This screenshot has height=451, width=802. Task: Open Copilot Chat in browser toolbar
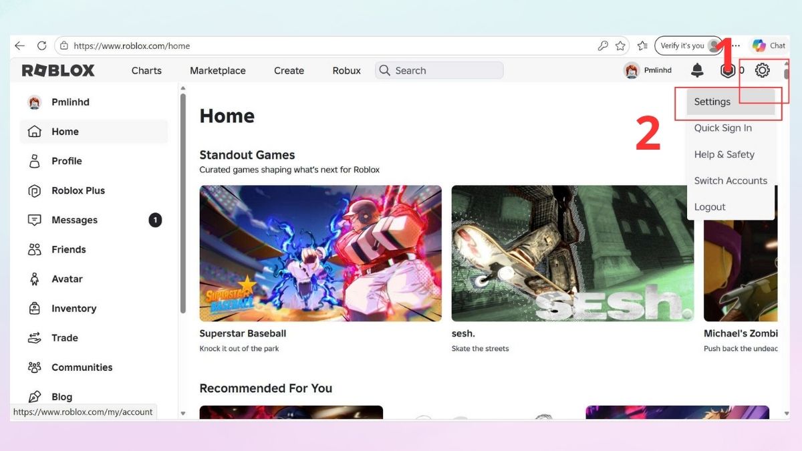(x=769, y=45)
